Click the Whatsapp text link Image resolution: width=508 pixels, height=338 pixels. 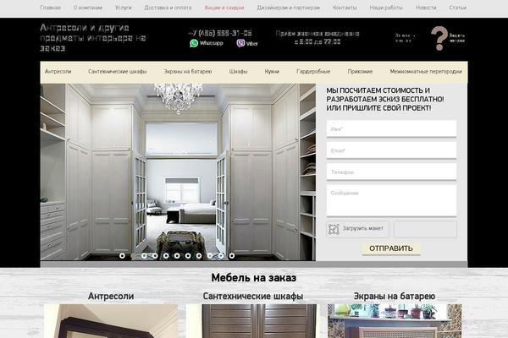[211, 43]
